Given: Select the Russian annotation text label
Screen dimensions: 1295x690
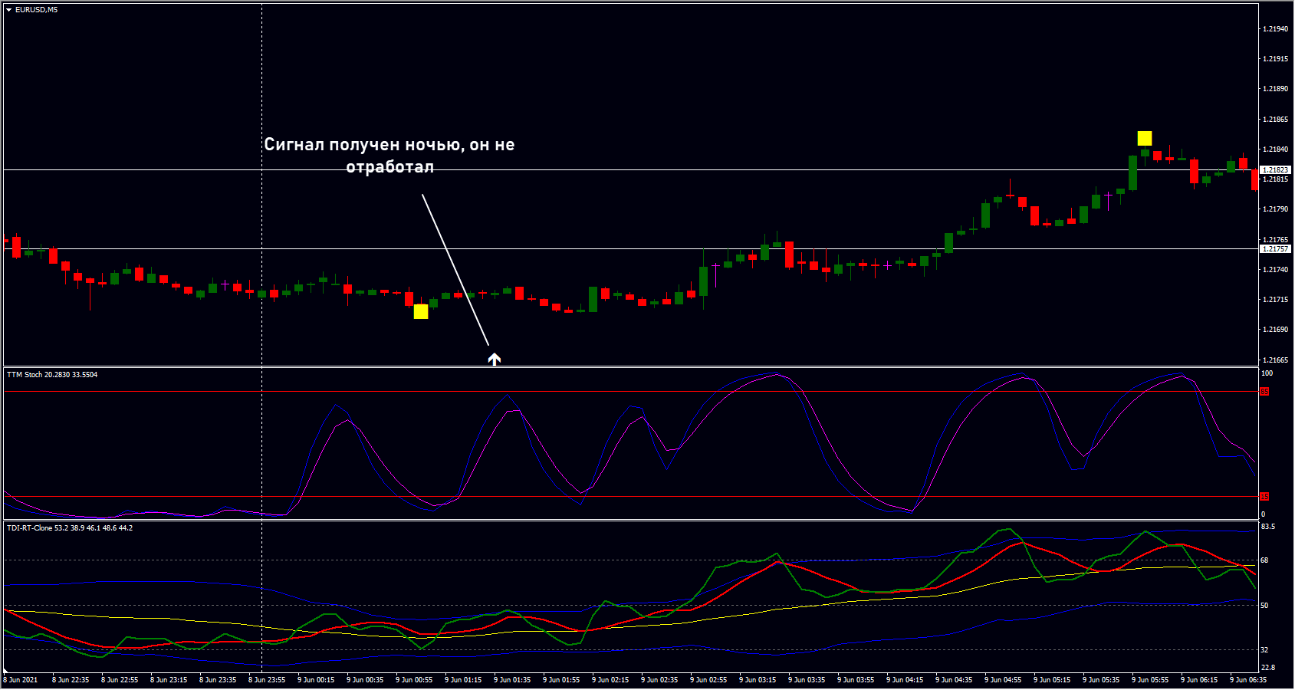Looking at the screenshot, I should [x=389, y=156].
